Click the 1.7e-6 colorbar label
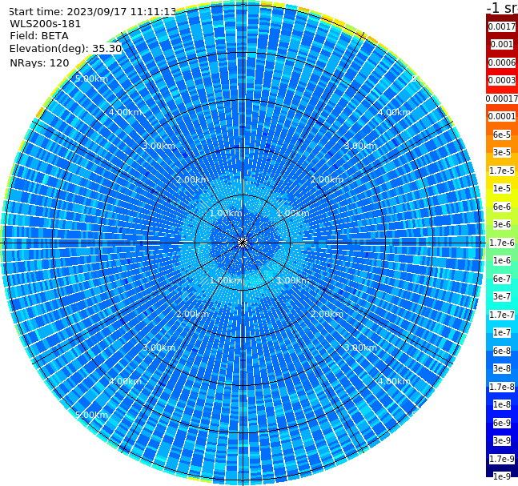The image size is (518, 486). (x=502, y=243)
